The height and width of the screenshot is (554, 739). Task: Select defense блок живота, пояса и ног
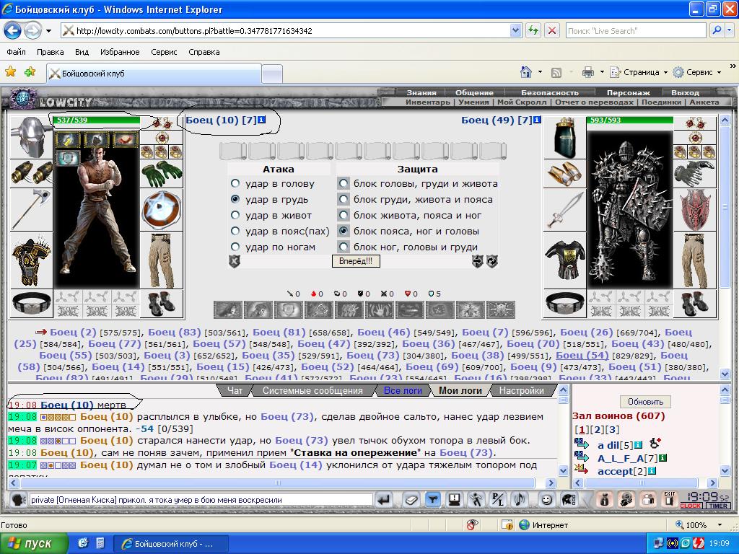point(344,215)
